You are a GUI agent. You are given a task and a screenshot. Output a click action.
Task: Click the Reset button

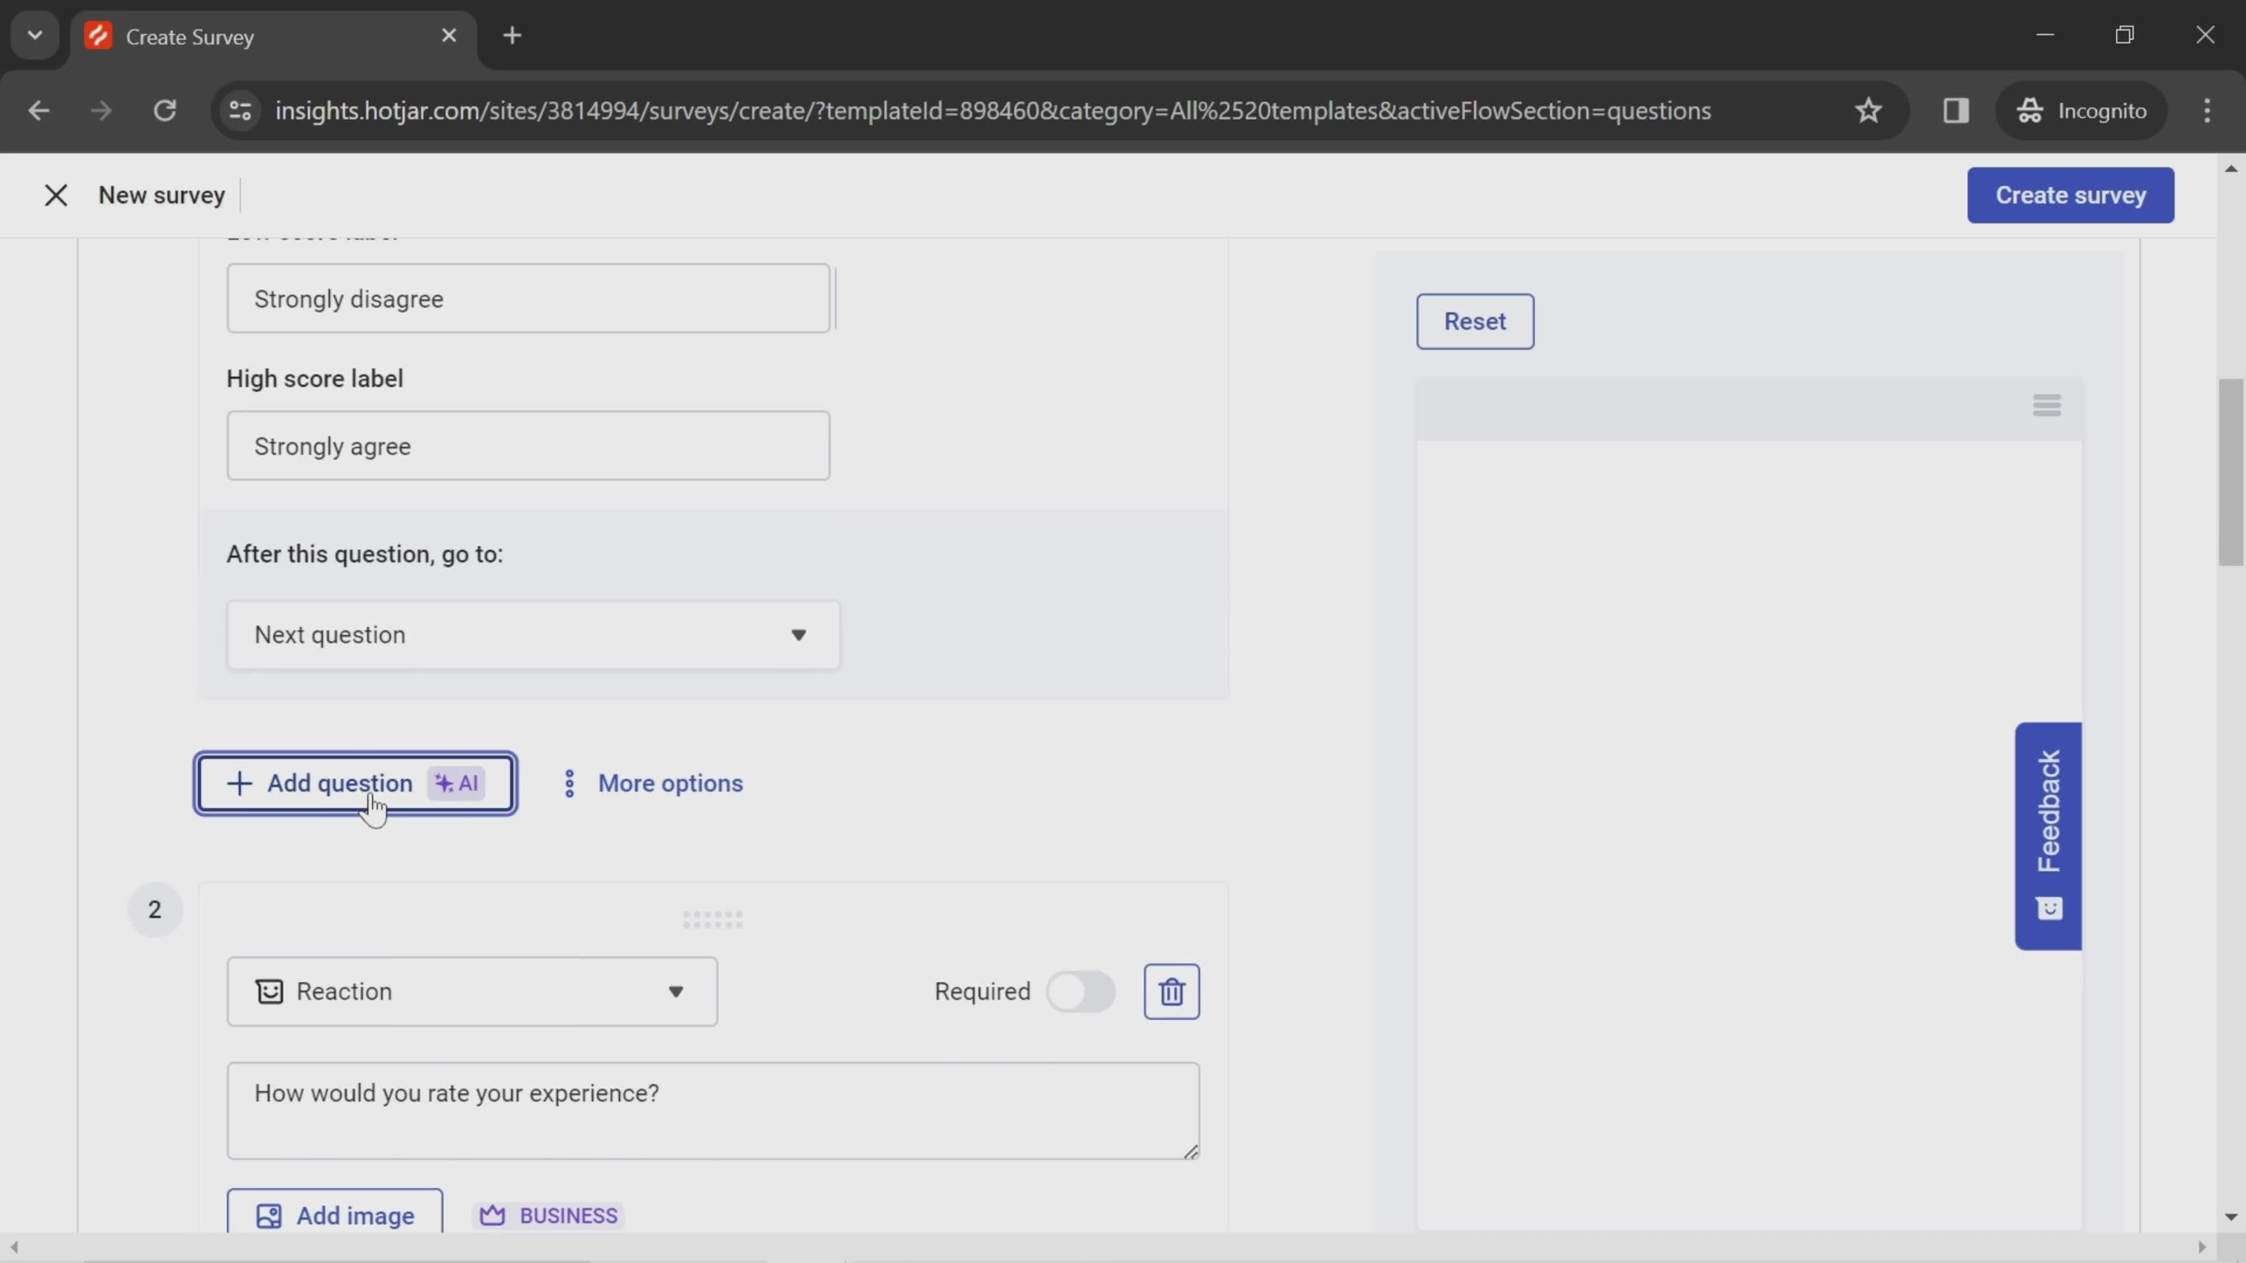pyautogui.click(x=1475, y=321)
